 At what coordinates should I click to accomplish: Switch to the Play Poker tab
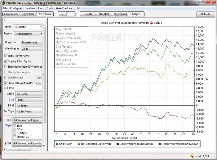click(28, 14)
